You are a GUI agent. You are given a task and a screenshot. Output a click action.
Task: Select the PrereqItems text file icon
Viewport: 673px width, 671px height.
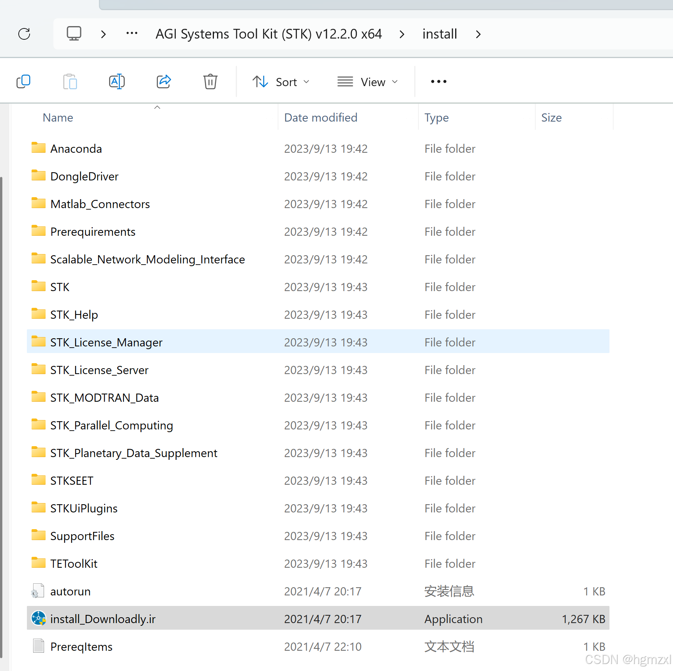tap(38, 646)
